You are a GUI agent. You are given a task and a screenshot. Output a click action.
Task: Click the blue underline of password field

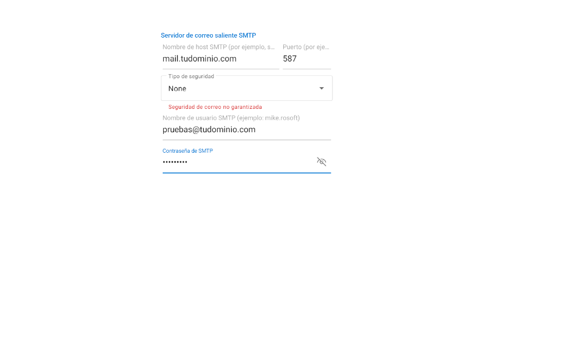[247, 173]
